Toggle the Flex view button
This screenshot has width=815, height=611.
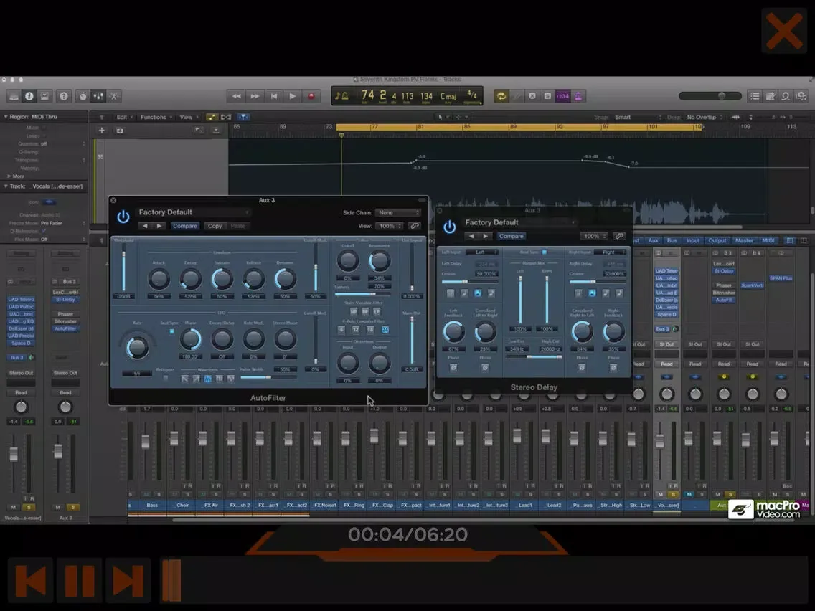pyautogui.click(x=226, y=117)
